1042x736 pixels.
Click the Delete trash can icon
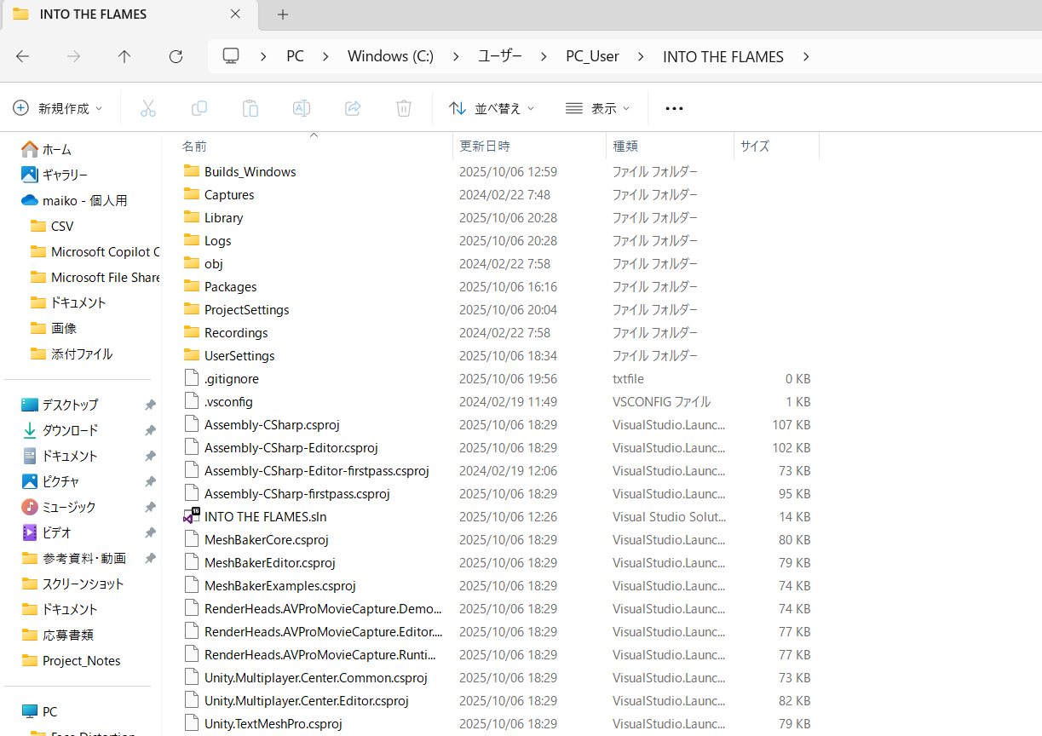tap(404, 108)
